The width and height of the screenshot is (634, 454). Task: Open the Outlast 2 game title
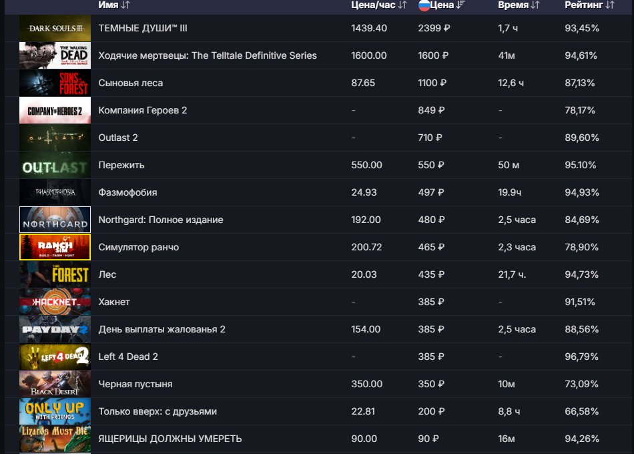pos(118,138)
